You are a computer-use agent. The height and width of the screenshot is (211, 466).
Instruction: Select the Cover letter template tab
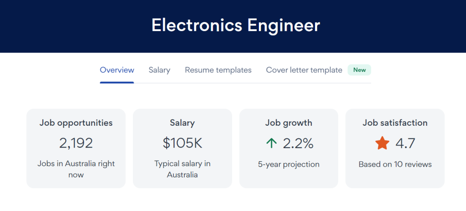tap(304, 70)
